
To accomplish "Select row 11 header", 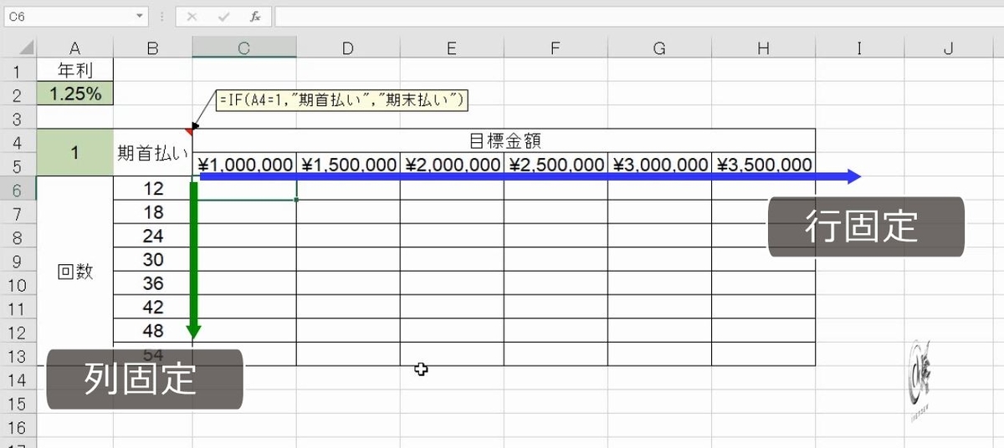I will [18, 308].
